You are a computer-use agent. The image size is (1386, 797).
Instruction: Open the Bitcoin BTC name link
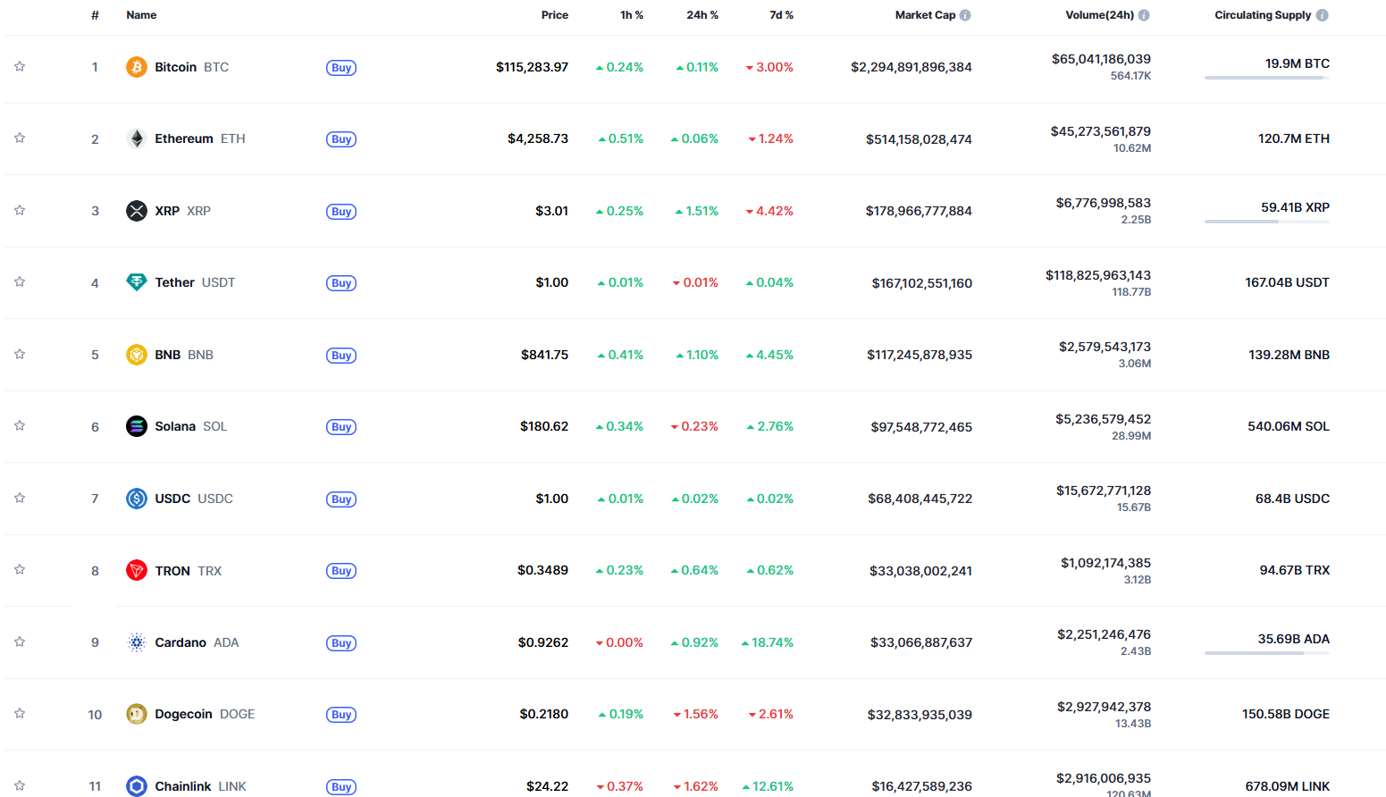click(191, 67)
